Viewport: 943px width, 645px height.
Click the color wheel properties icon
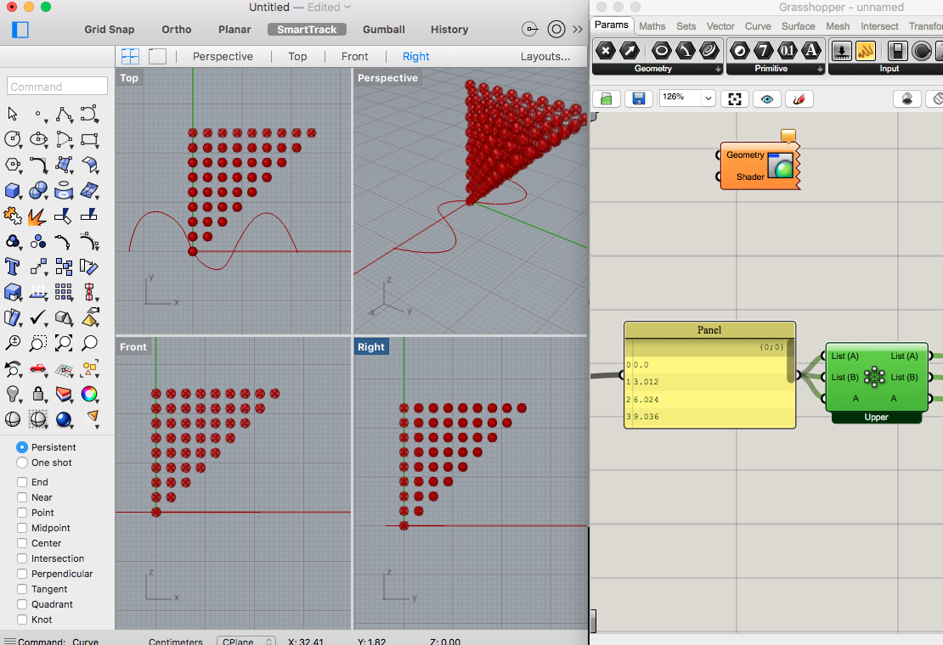[x=89, y=394]
